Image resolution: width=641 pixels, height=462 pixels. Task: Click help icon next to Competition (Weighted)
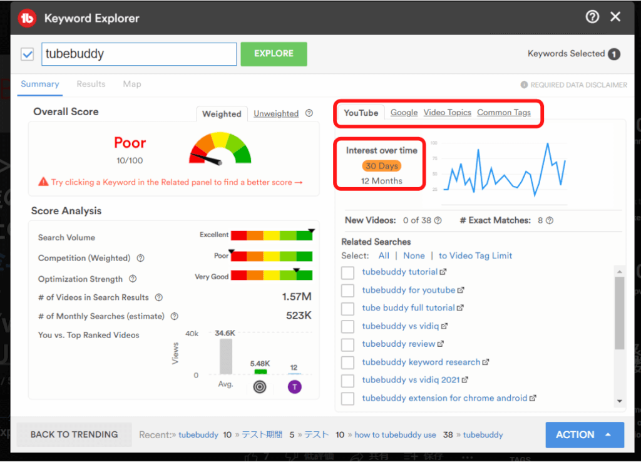point(140,258)
